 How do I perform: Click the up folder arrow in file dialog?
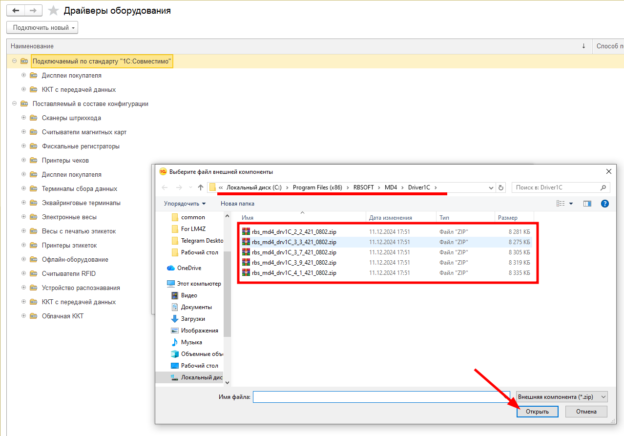(x=201, y=187)
